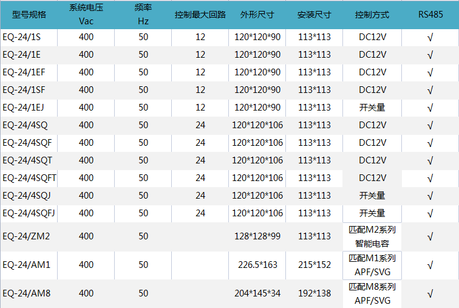The image size is (459, 308).
Task: Select model cell EQ-24/4SQFT
Action: click(29, 178)
